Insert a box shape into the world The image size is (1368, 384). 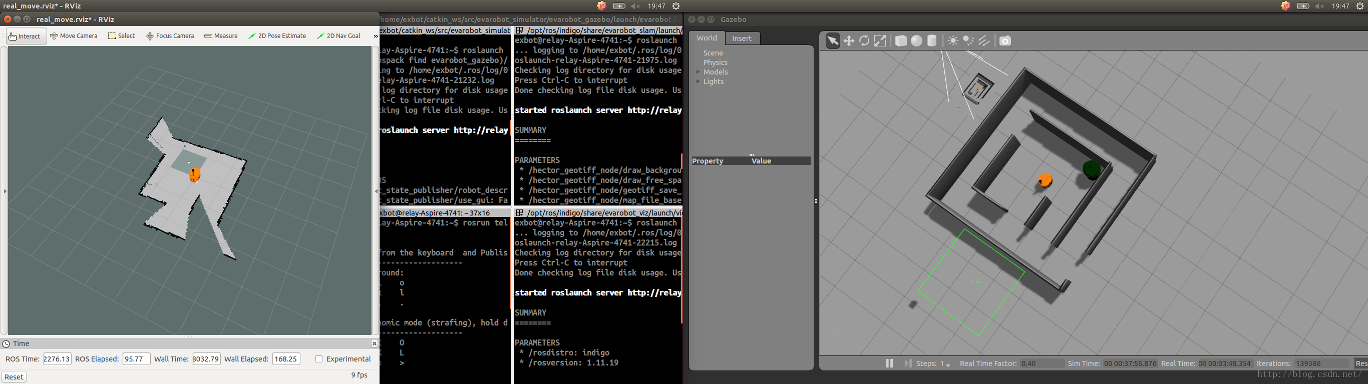point(901,41)
